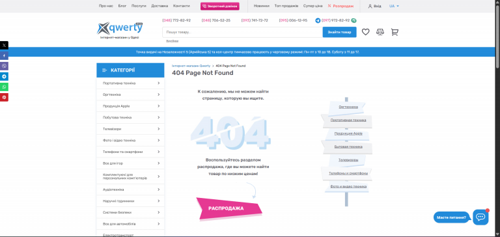Viewport: 500px width, 237px height.
Task: Expand Портативна техніка category arrow
Action: tap(158, 83)
